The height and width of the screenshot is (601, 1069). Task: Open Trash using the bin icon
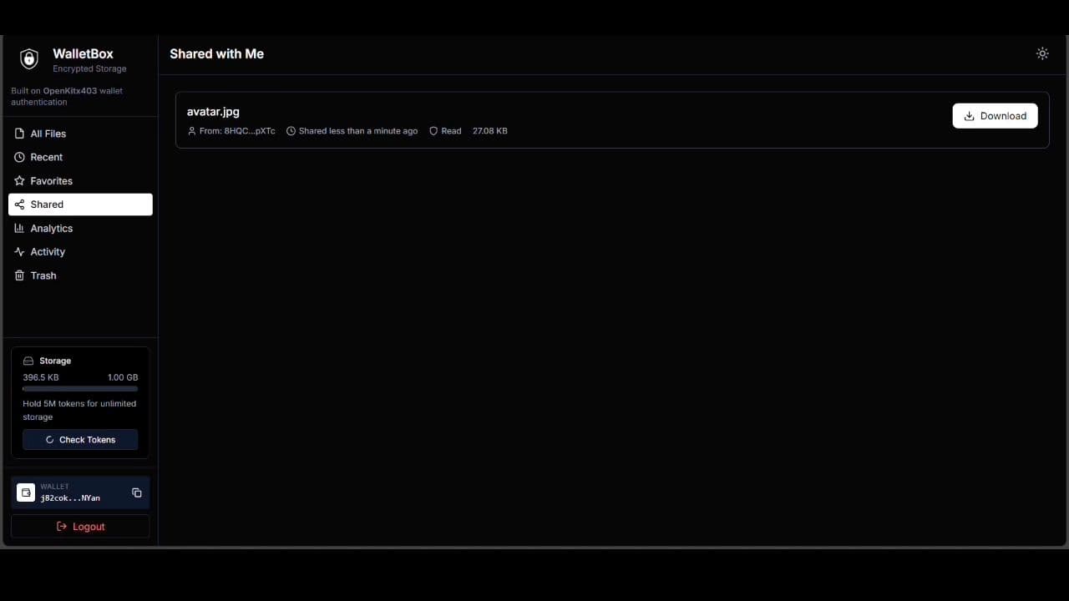pos(19,275)
